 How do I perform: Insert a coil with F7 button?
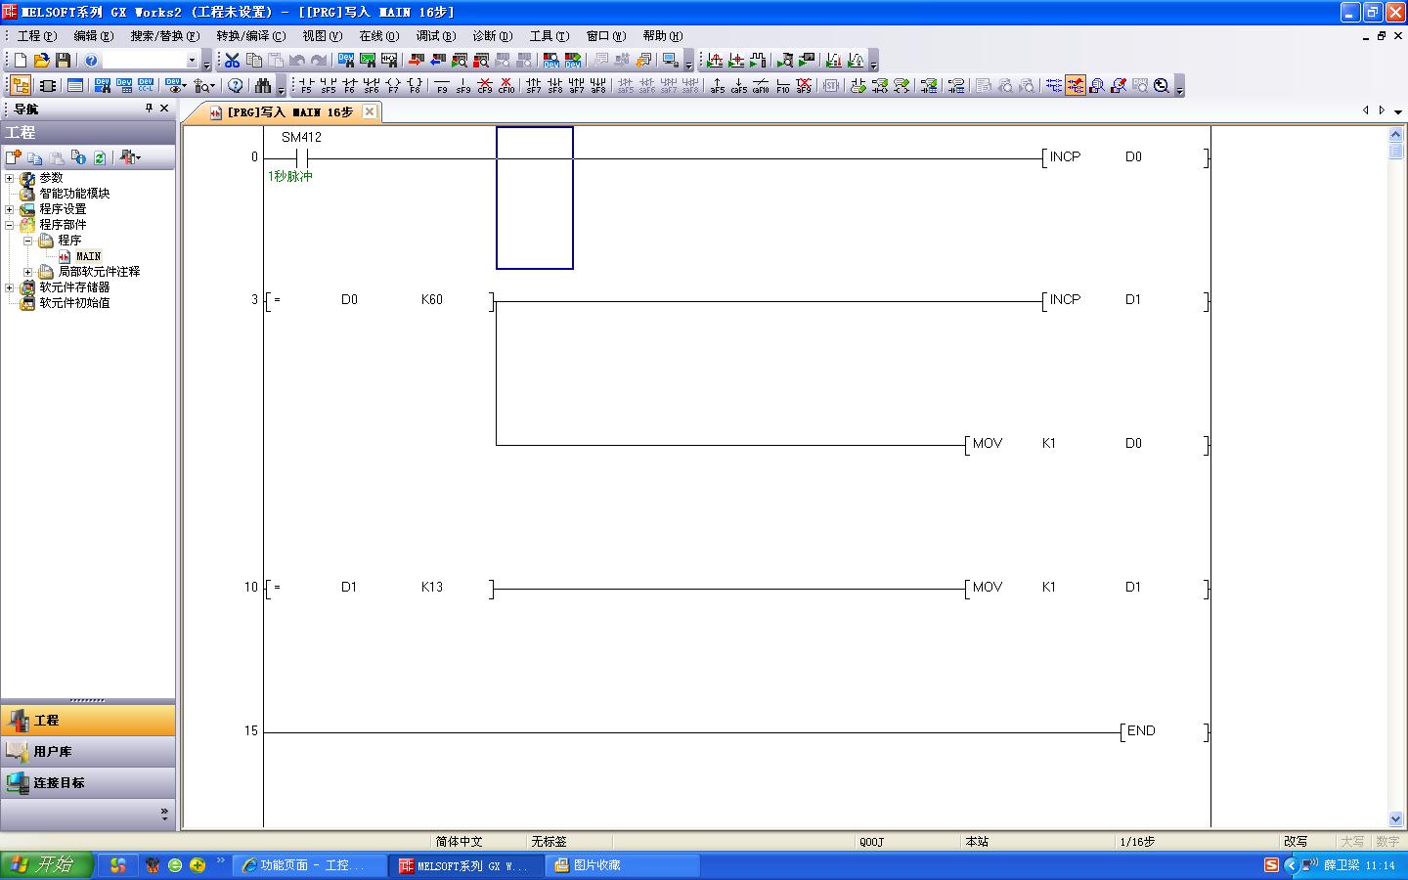click(x=393, y=86)
